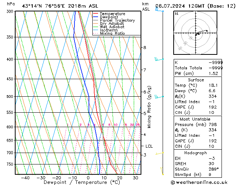Click the pink mixing ratio label '10'

click(116, 125)
